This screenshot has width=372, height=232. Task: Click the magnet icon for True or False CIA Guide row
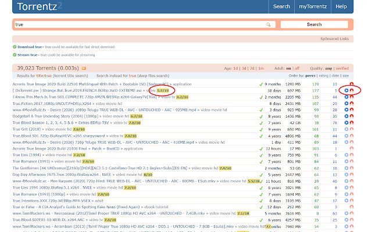pyautogui.click(x=352, y=207)
